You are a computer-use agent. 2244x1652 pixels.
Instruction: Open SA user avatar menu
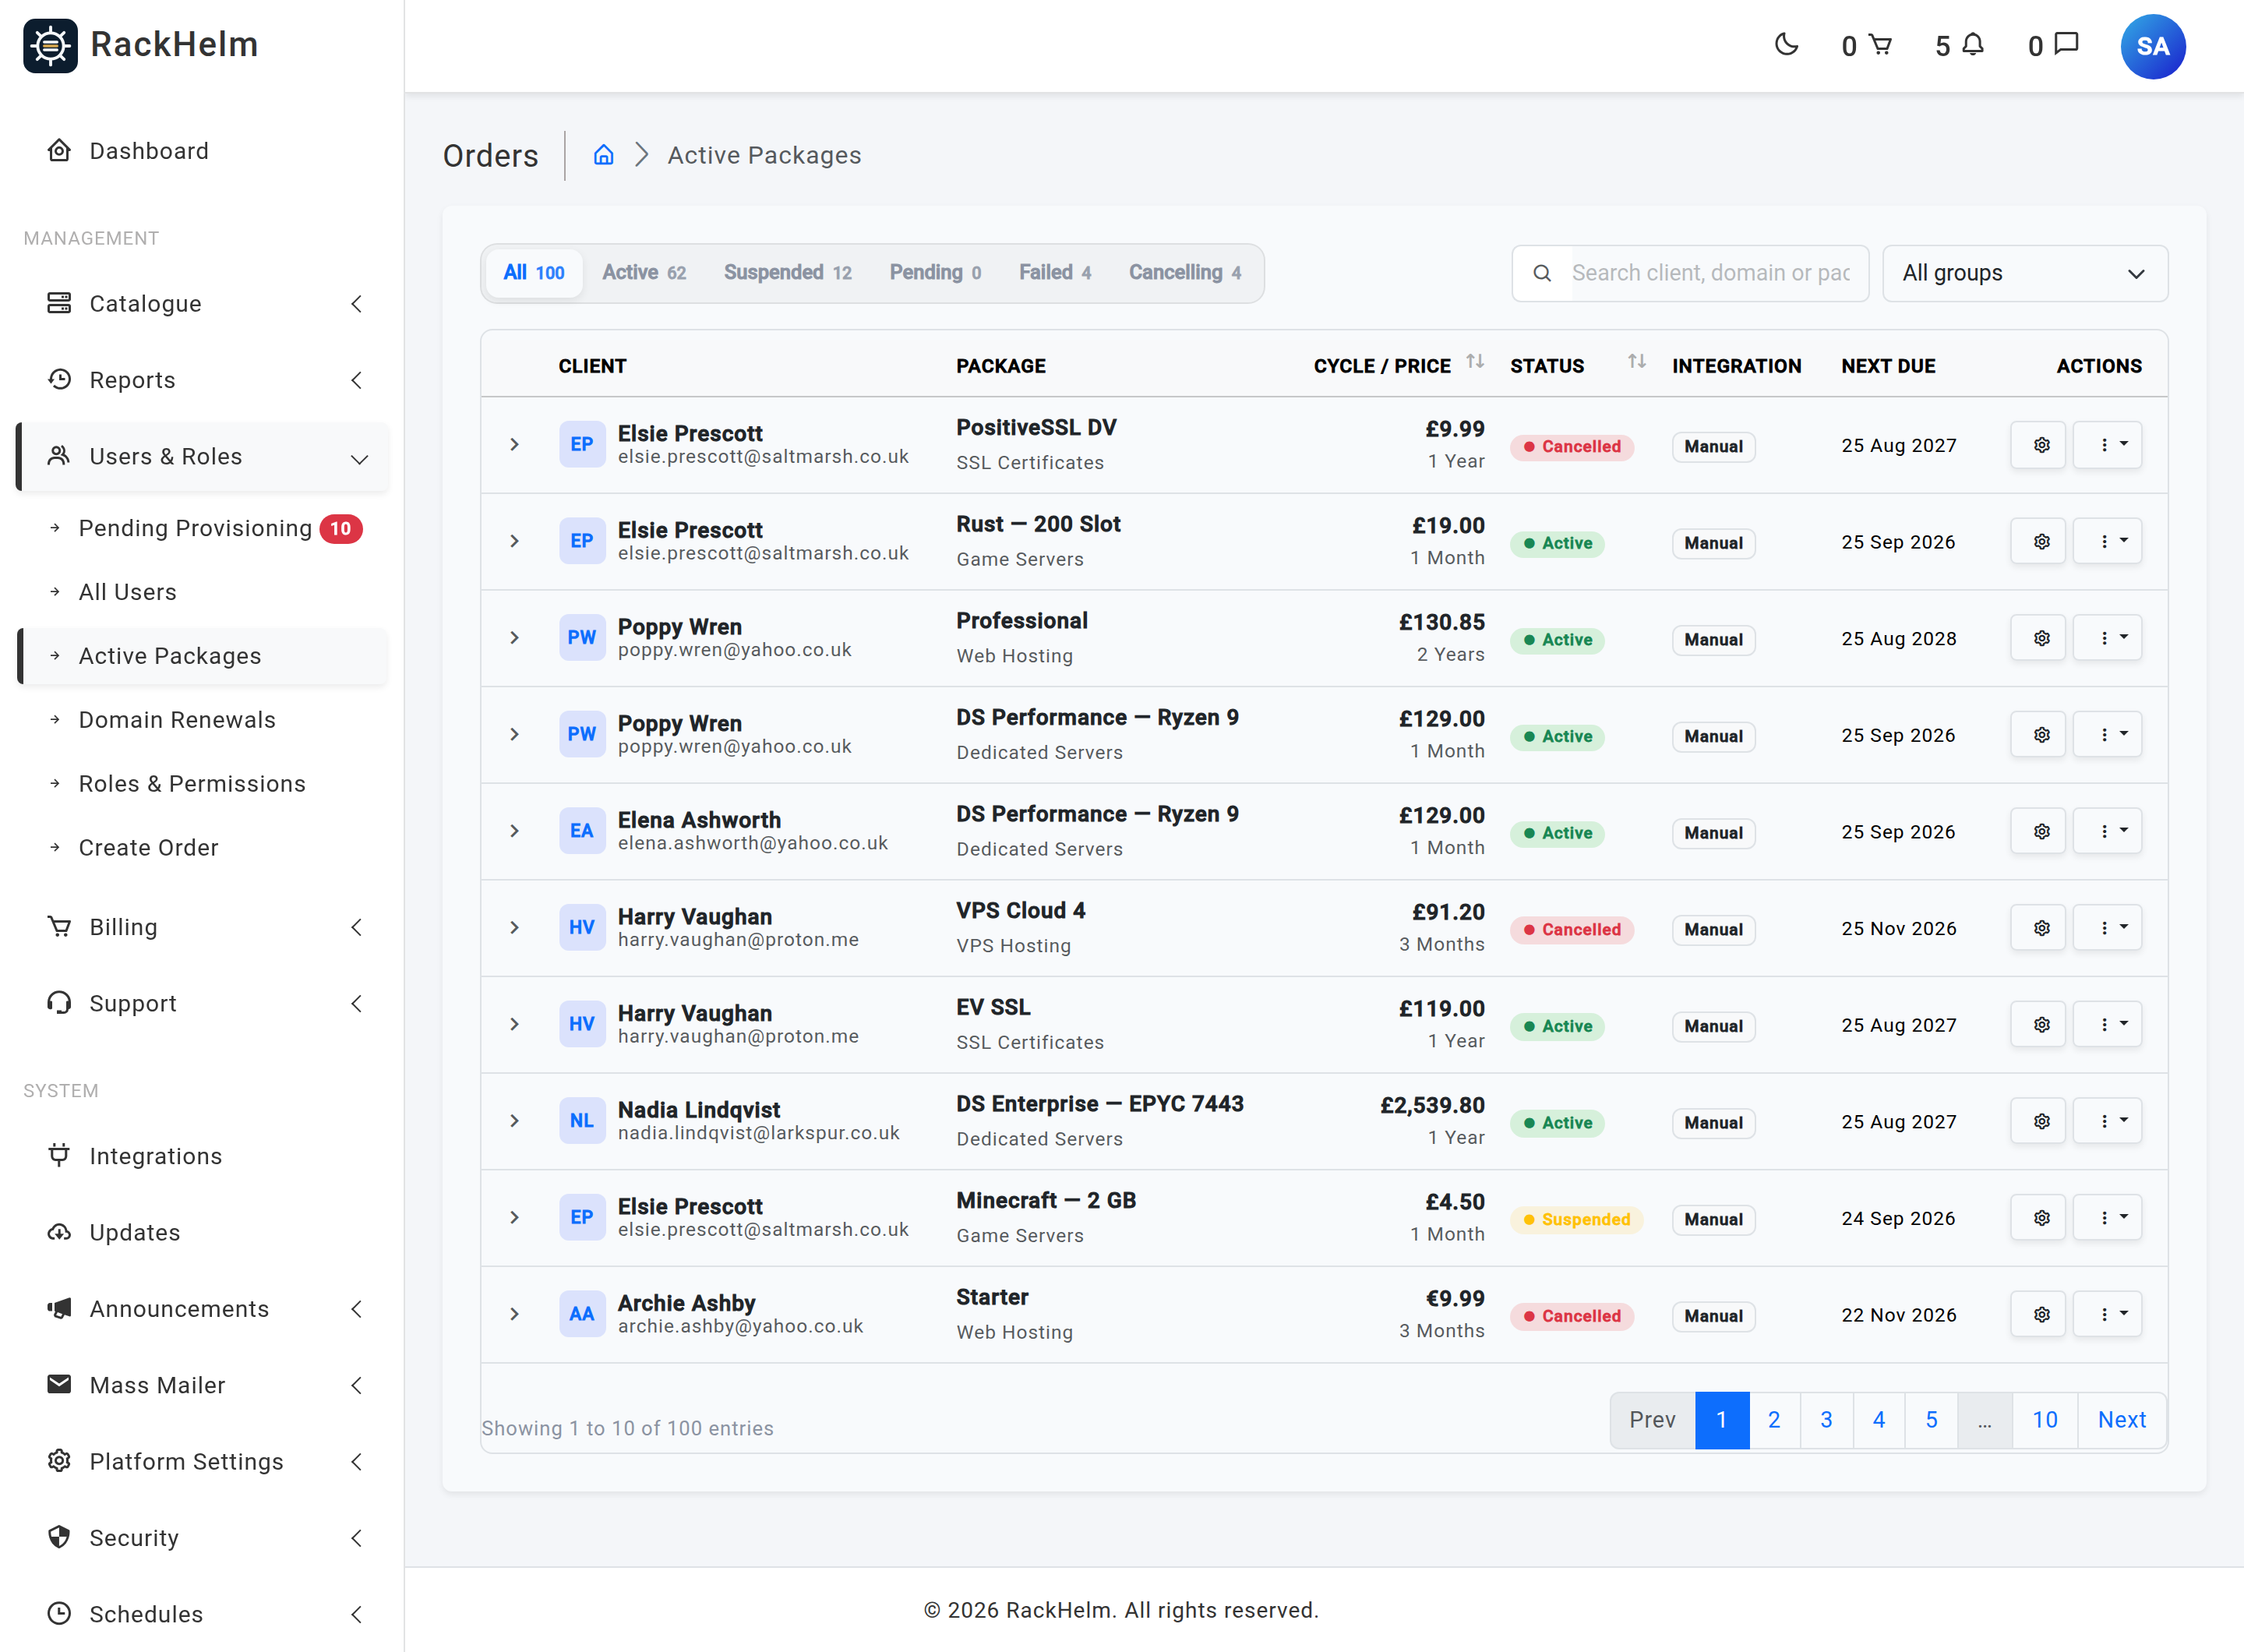(2152, 46)
